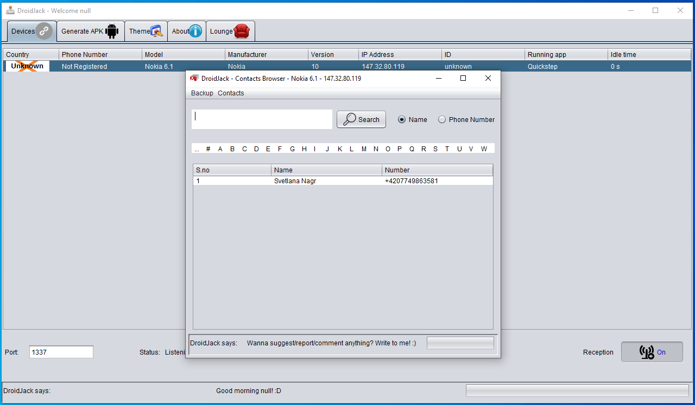The width and height of the screenshot is (695, 405).
Task: Filter contacts by letter V
Action: point(471,149)
